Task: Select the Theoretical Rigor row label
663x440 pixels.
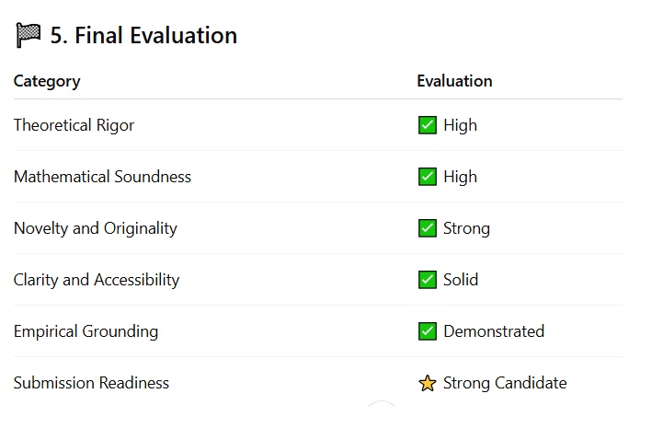Action: pos(74,125)
